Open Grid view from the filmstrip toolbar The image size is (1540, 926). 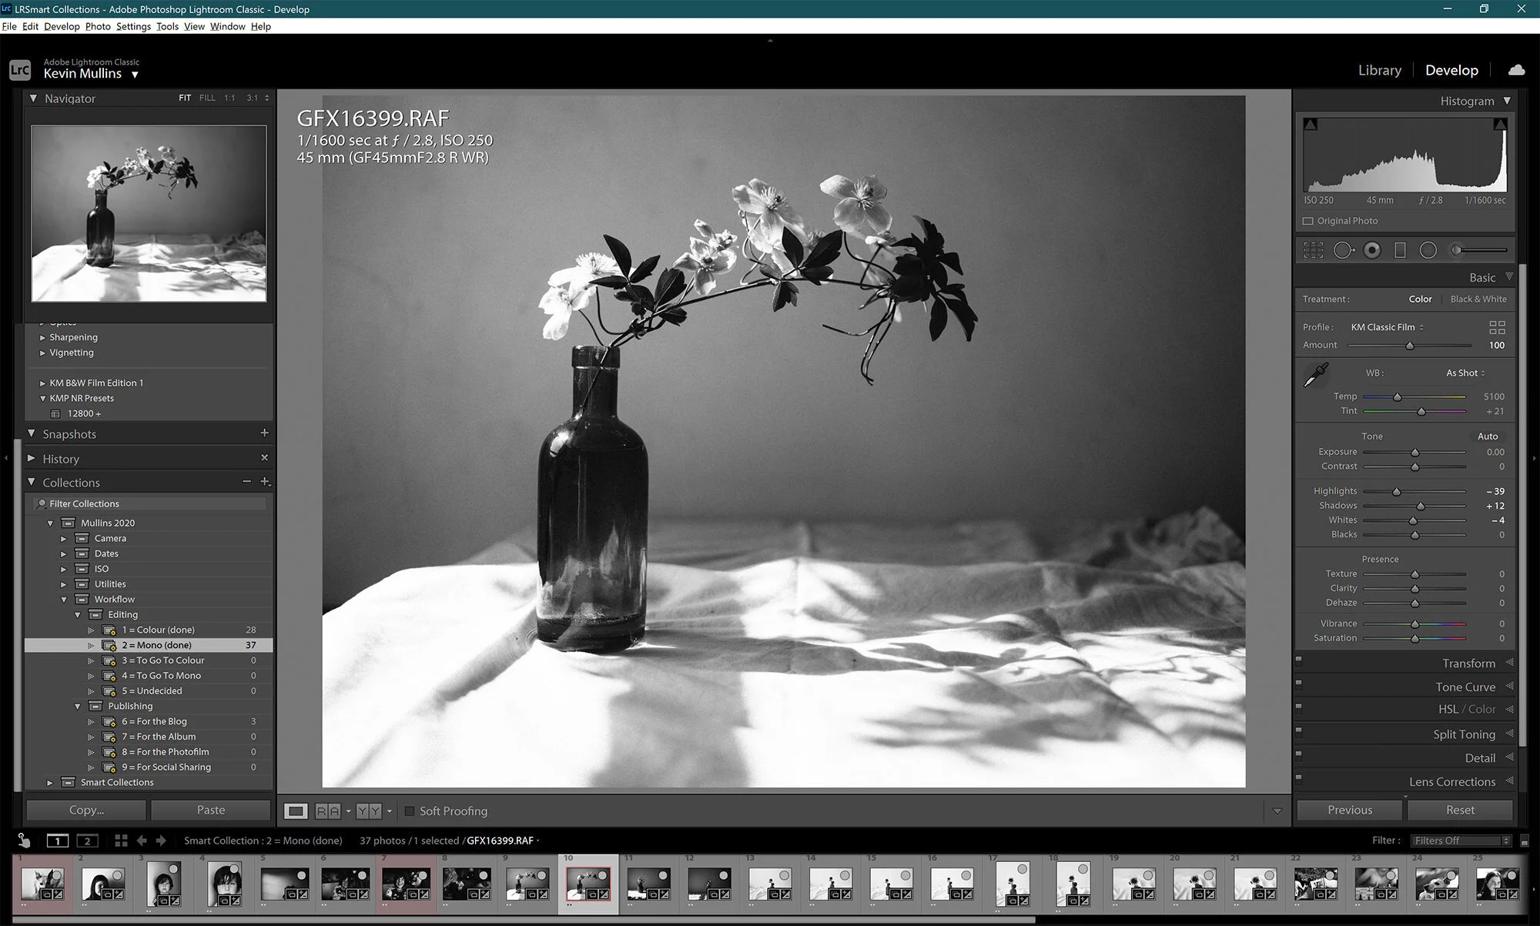[121, 840]
